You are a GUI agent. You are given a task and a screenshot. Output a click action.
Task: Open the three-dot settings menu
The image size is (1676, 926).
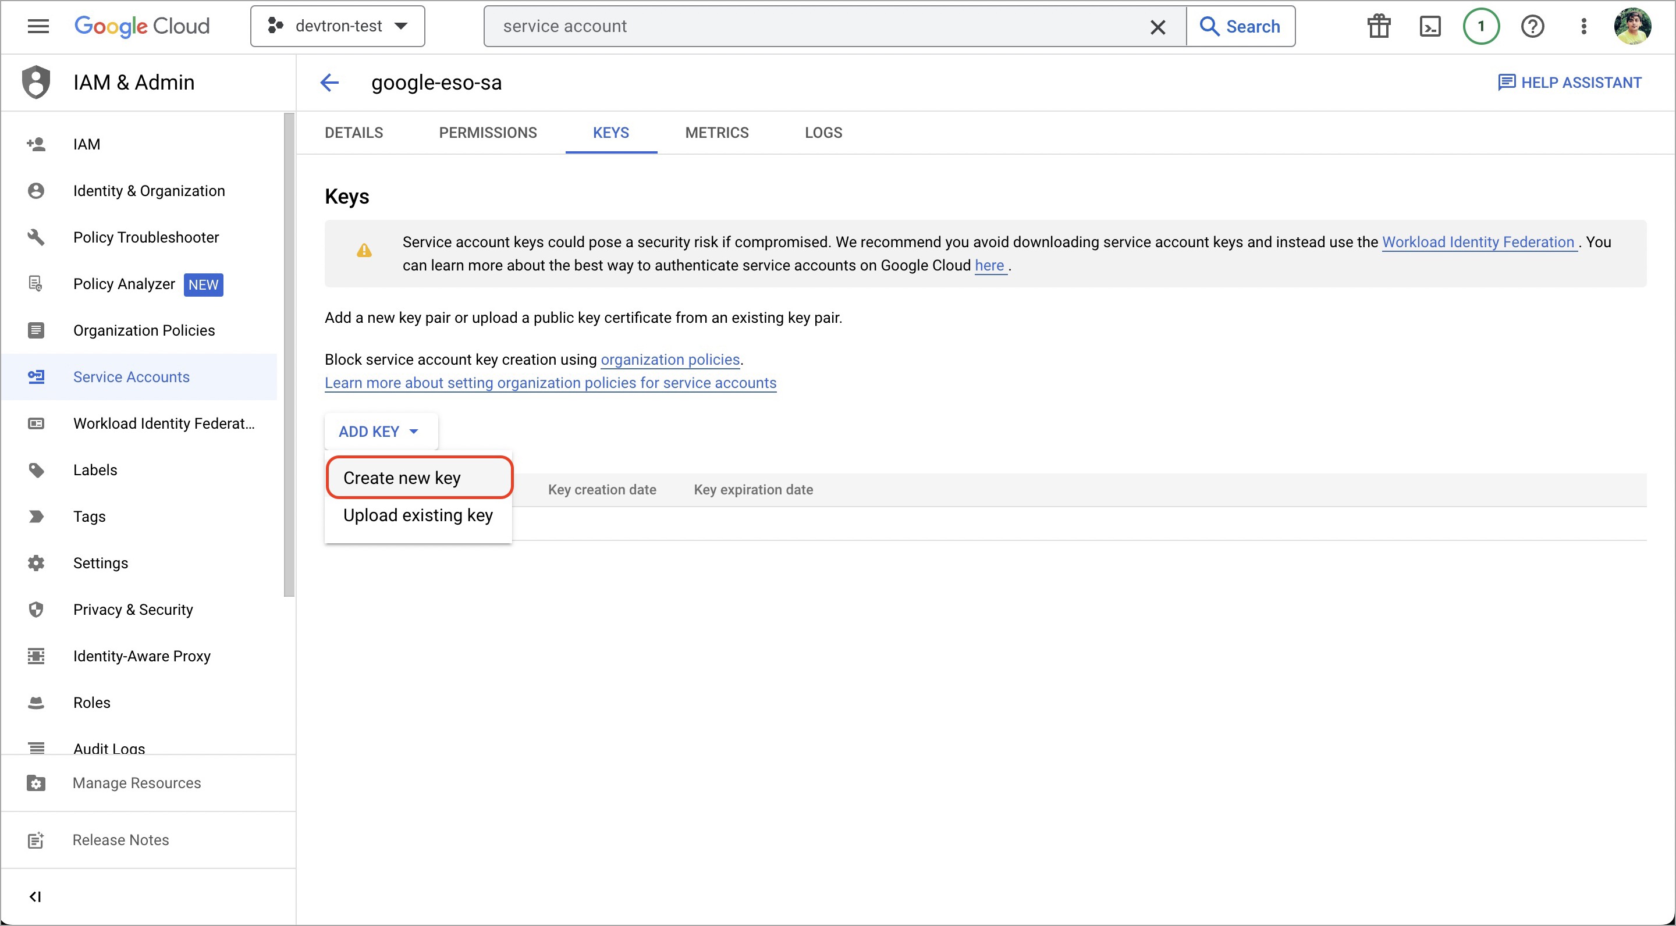[1583, 27]
